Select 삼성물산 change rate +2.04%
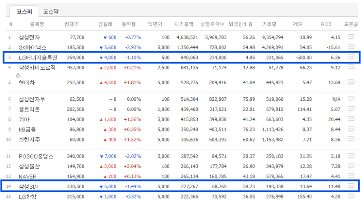 [132, 166]
